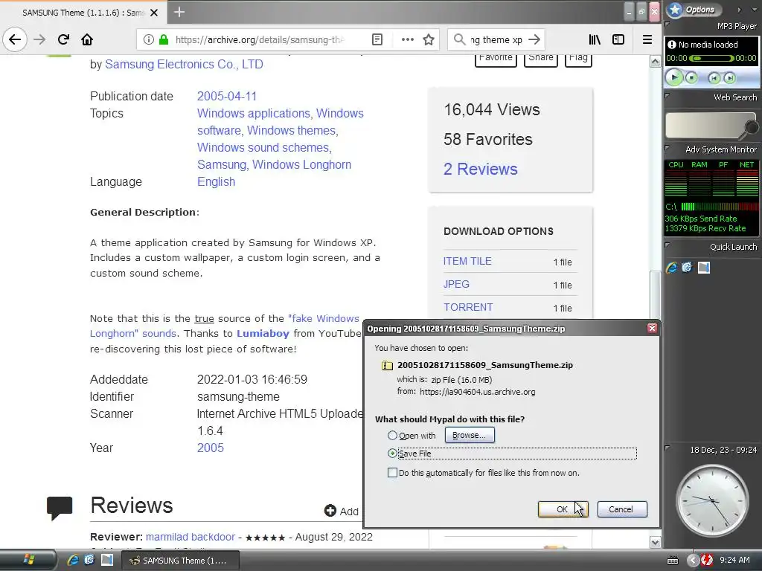Collapse the Adv System Monitor panel

point(667,147)
